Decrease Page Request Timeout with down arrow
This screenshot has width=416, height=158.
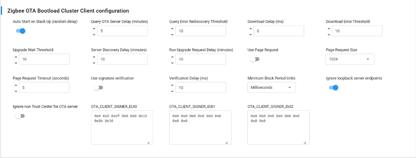[x=16, y=91]
